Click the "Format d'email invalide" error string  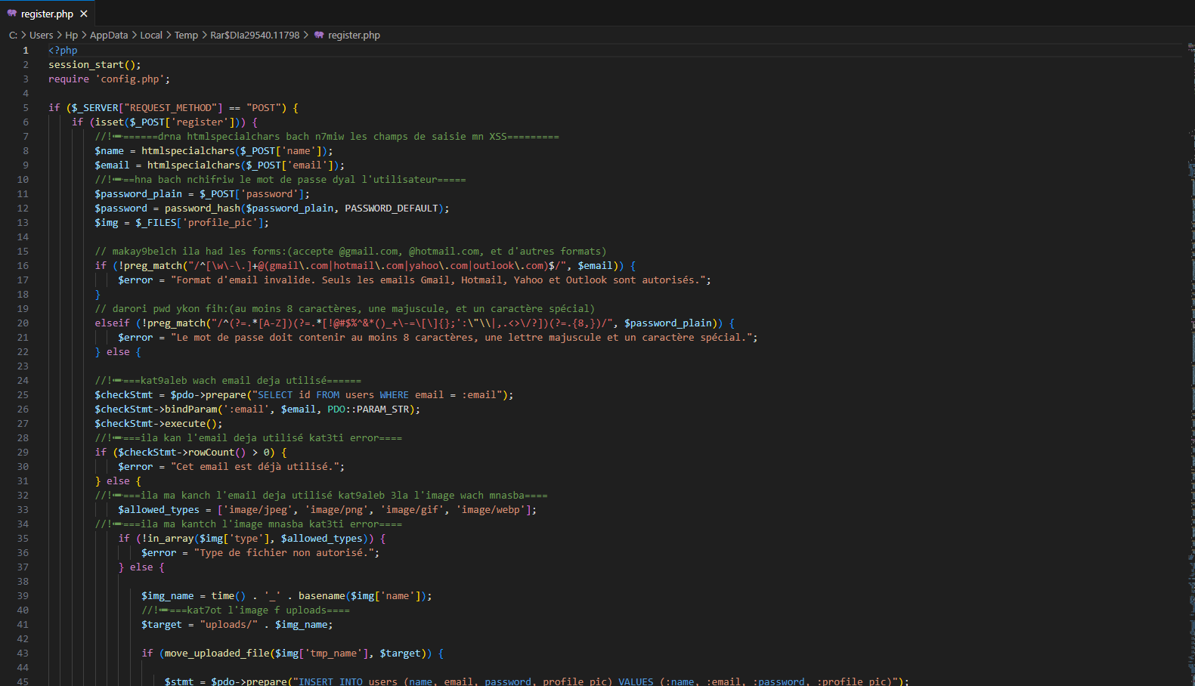click(438, 280)
